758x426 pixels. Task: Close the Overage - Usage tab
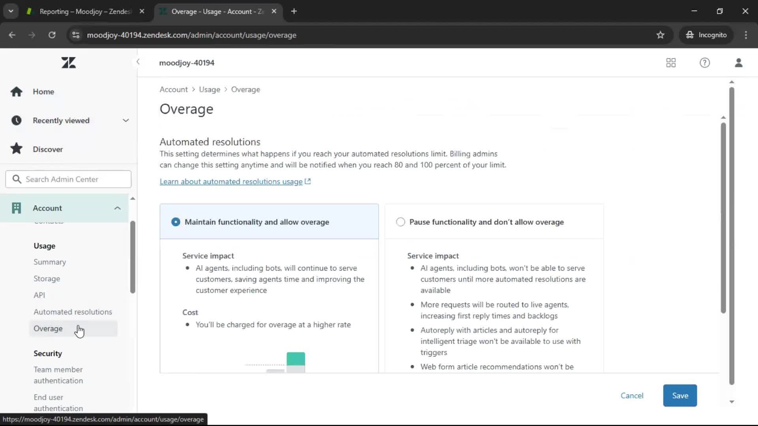(274, 11)
